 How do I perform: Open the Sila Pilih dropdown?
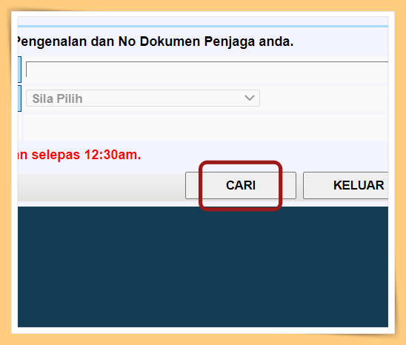[143, 98]
